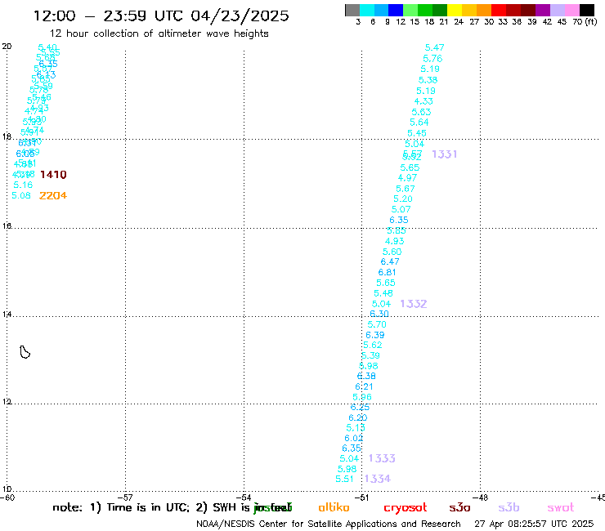Click the wave height value '6.02'
605x531 pixels.
point(353,439)
